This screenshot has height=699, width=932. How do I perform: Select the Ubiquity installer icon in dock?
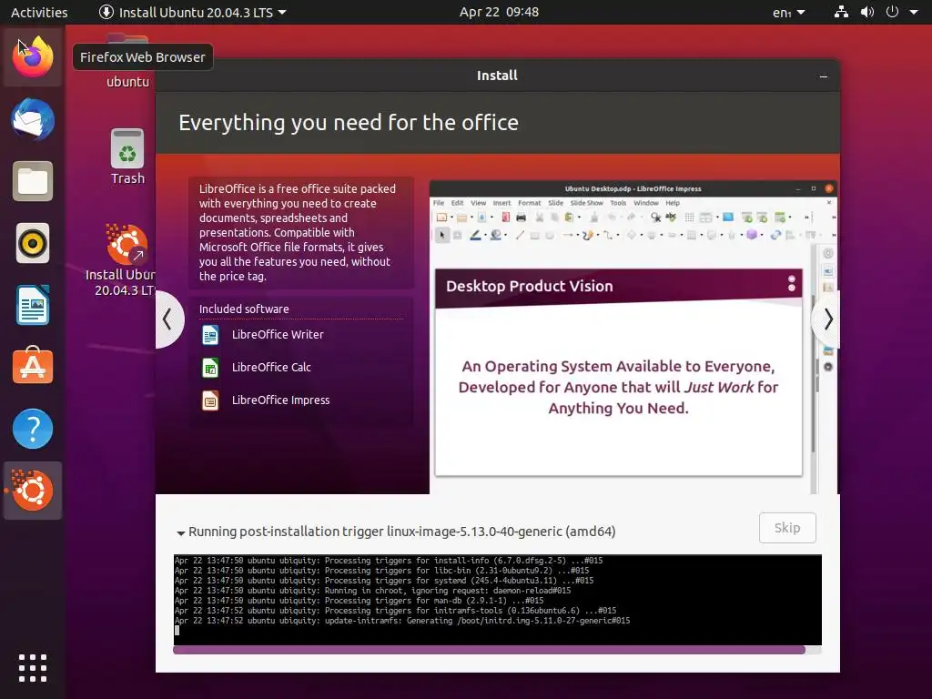(33, 491)
